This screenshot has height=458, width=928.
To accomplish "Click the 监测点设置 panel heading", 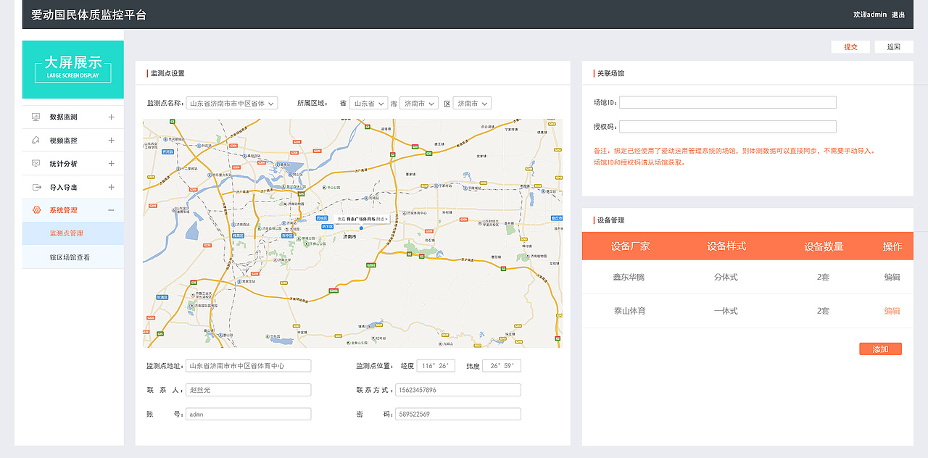I will tap(167, 73).
